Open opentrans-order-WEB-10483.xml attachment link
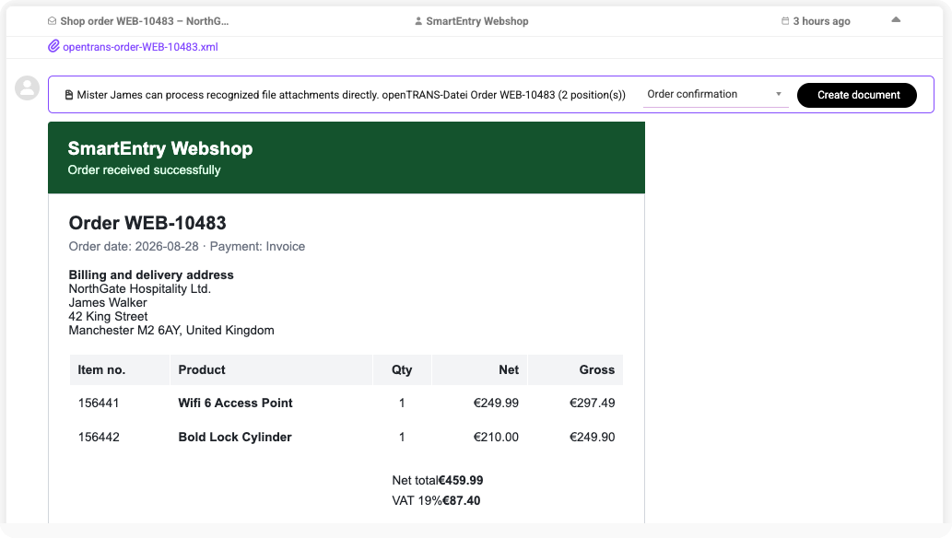Image resolution: width=952 pixels, height=538 pixels. (x=140, y=47)
